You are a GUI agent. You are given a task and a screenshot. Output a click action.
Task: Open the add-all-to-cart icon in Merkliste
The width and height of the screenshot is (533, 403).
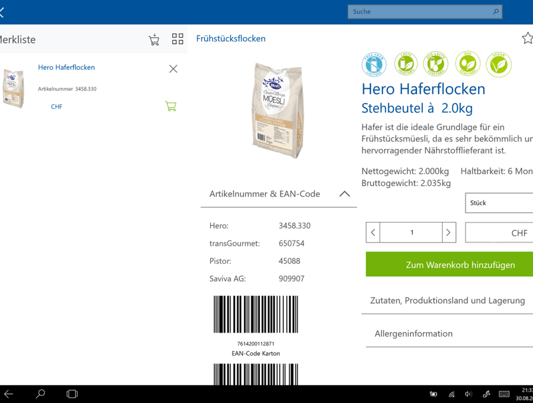click(x=154, y=39)
